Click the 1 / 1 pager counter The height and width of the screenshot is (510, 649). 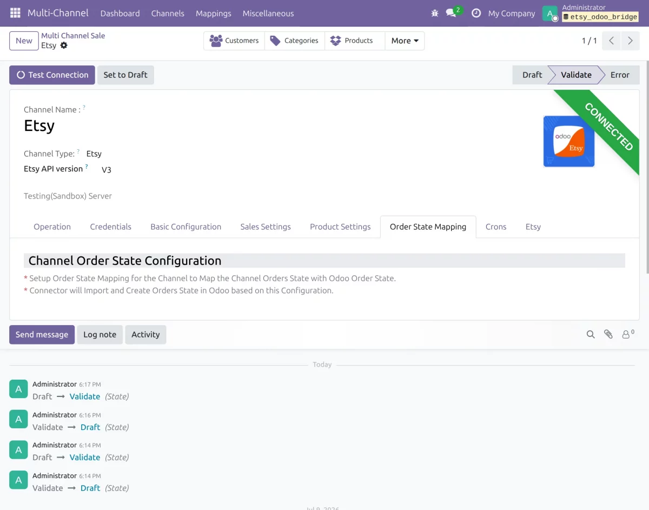[x=590, y=41]
